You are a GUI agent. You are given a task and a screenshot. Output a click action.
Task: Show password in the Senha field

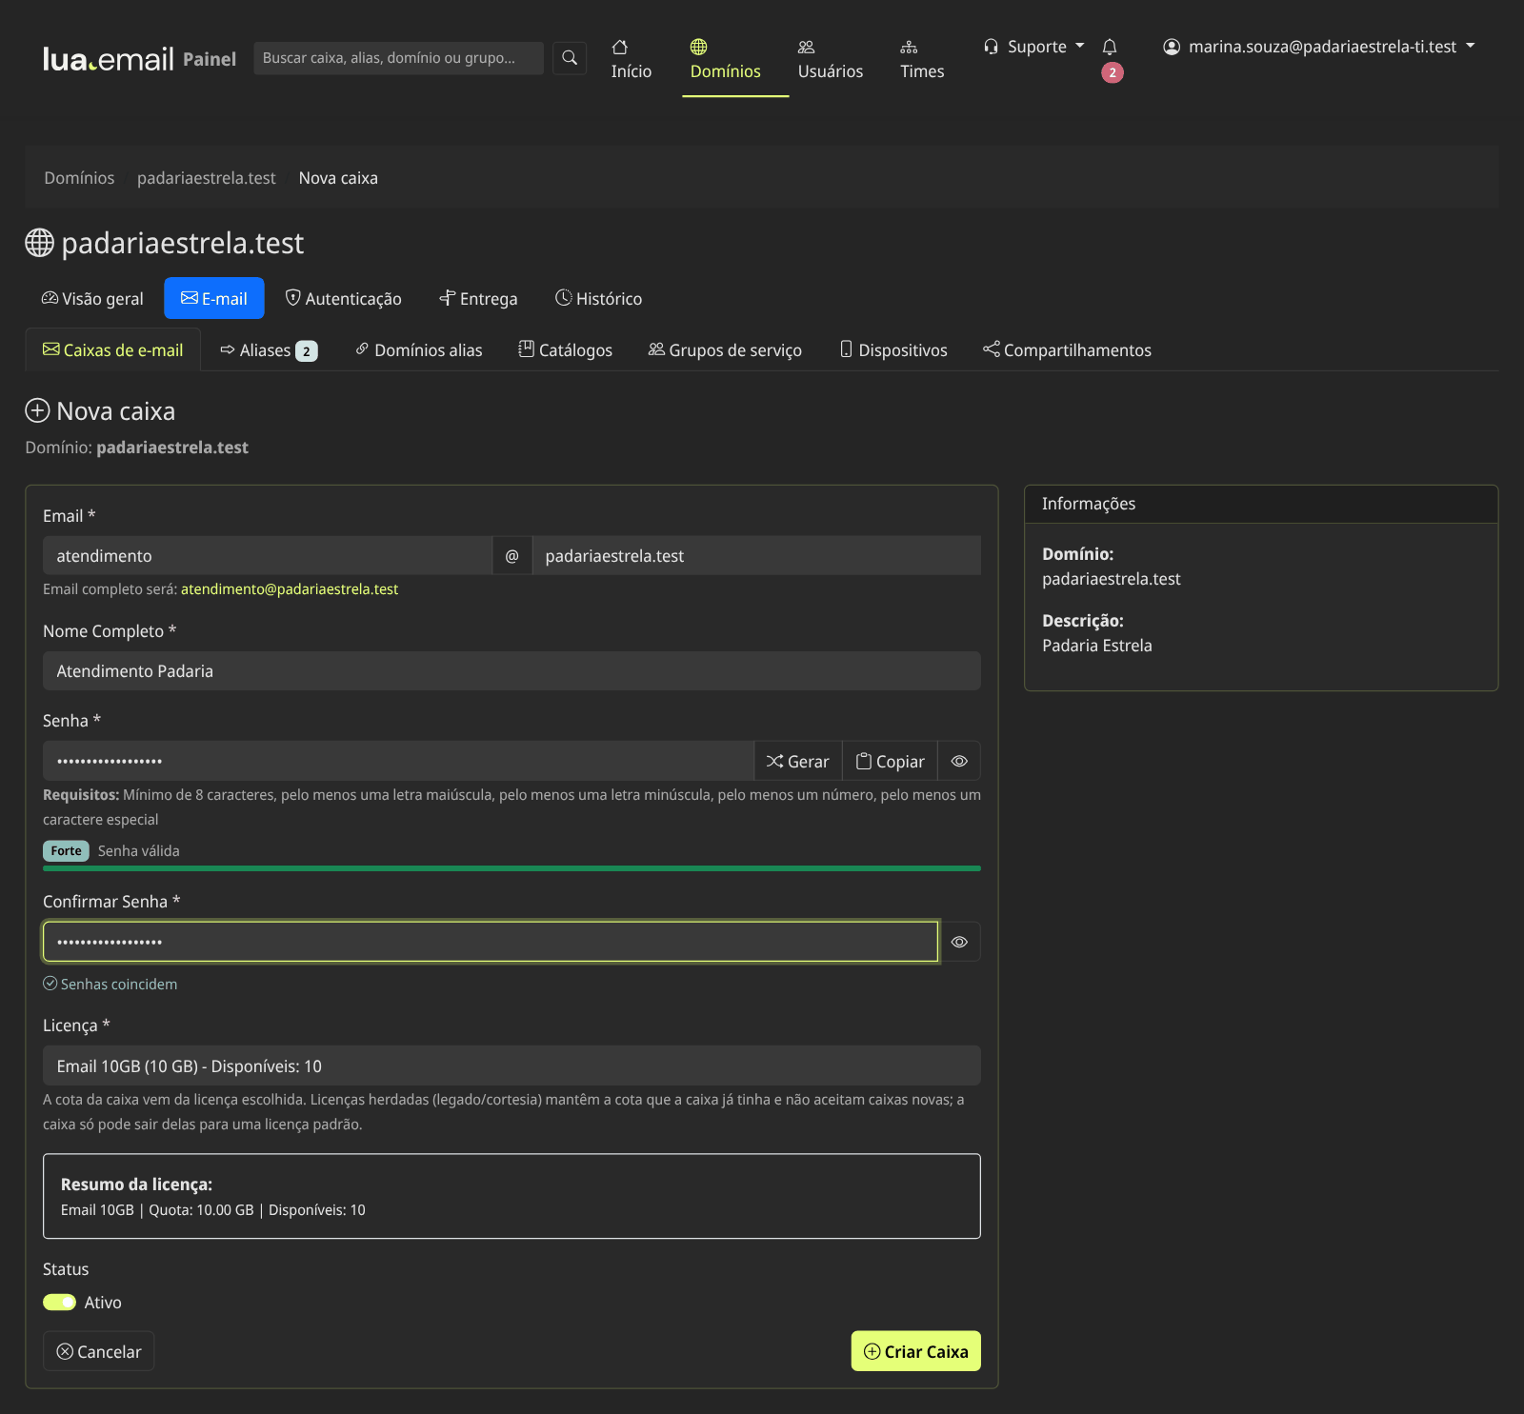tap(959, 761)
